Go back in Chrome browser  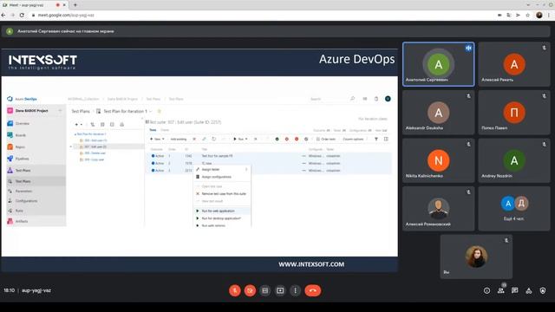click(x=3, y=16)
